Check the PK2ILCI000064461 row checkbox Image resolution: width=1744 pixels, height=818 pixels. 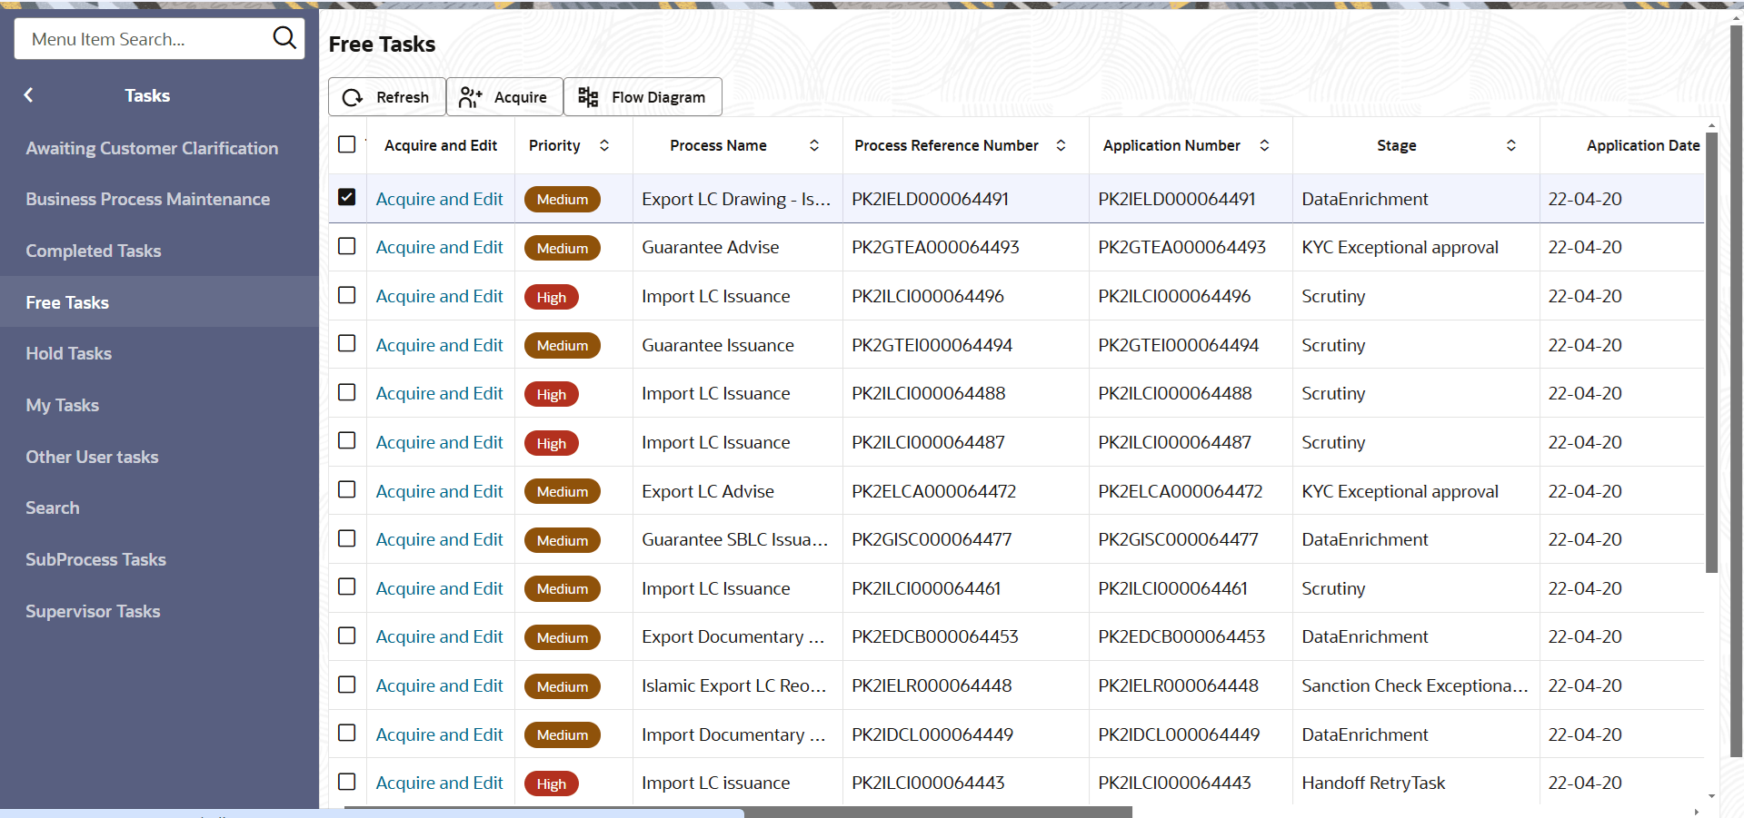pos(346,586)
